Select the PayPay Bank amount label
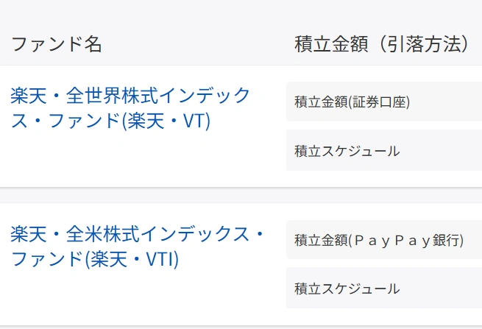 tap(378, 240)
